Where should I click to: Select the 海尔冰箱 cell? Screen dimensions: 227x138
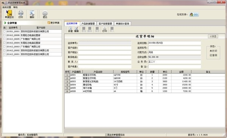[98, 88]
